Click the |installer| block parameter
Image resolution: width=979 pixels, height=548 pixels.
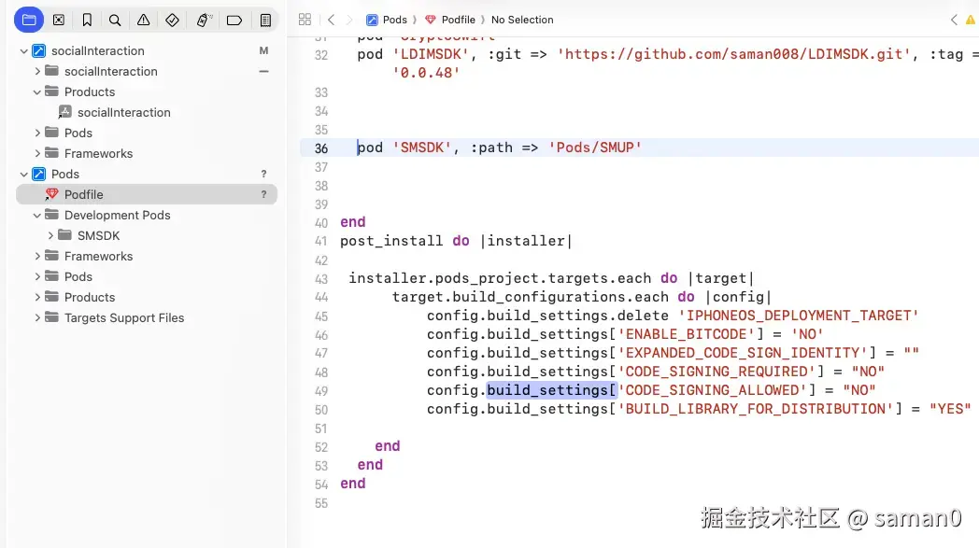click(x=526, y=241)
